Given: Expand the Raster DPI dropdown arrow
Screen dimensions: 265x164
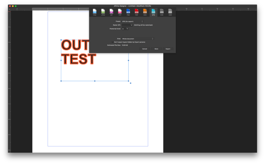Looking at the screenshot, I should 131,25.
